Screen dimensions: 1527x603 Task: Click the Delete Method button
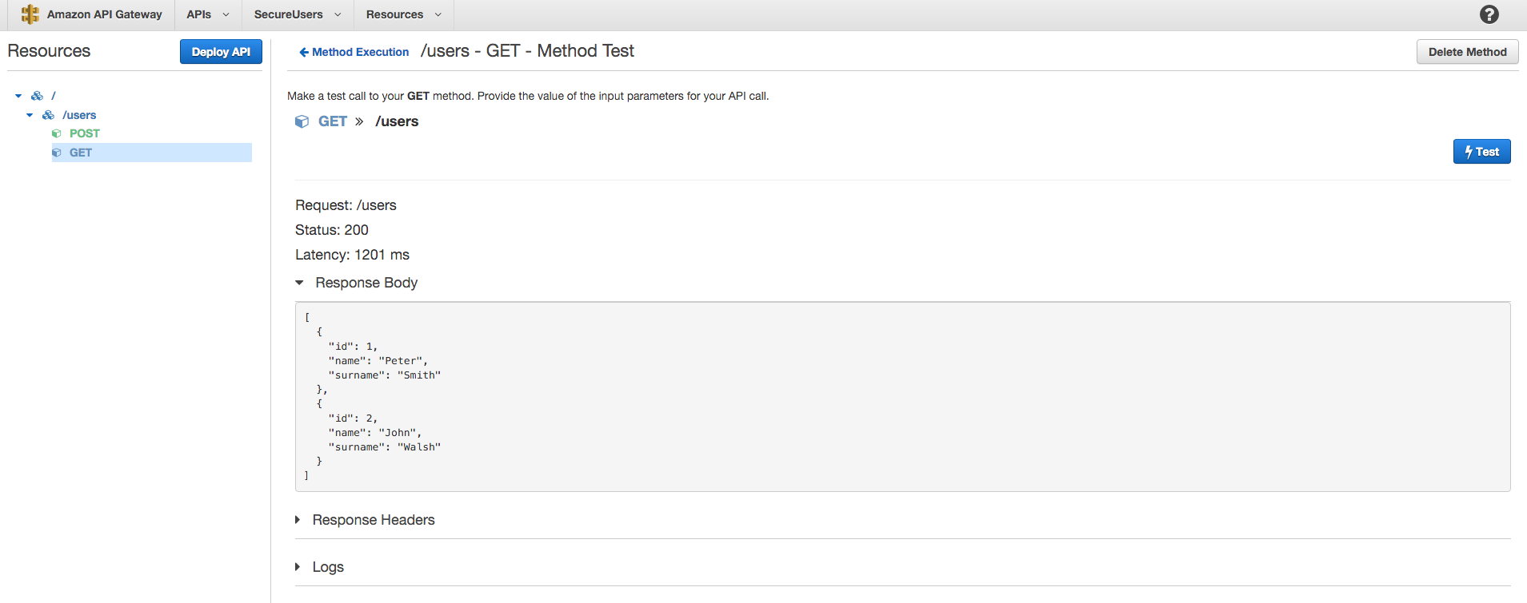click(1467, 52)
